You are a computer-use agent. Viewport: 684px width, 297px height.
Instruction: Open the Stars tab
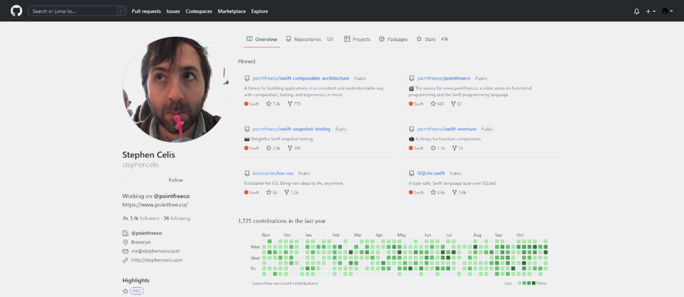[429, 39]
